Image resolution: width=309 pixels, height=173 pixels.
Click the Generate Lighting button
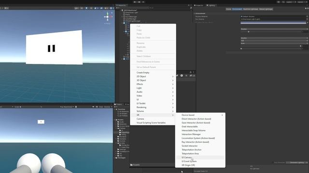click(297, 162)
